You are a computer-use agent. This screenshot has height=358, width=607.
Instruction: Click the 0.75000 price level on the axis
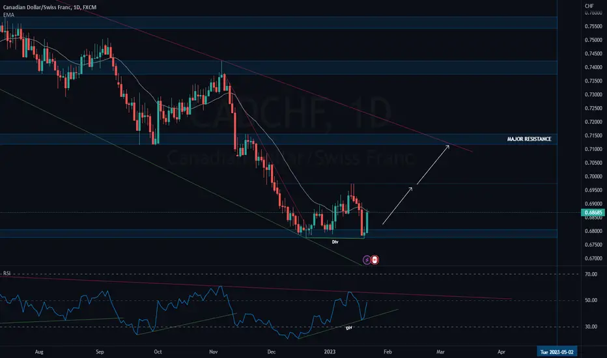(x=593, y=40)
